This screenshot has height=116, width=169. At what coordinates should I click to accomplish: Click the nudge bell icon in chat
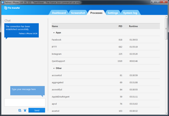[x=25, y=110]
